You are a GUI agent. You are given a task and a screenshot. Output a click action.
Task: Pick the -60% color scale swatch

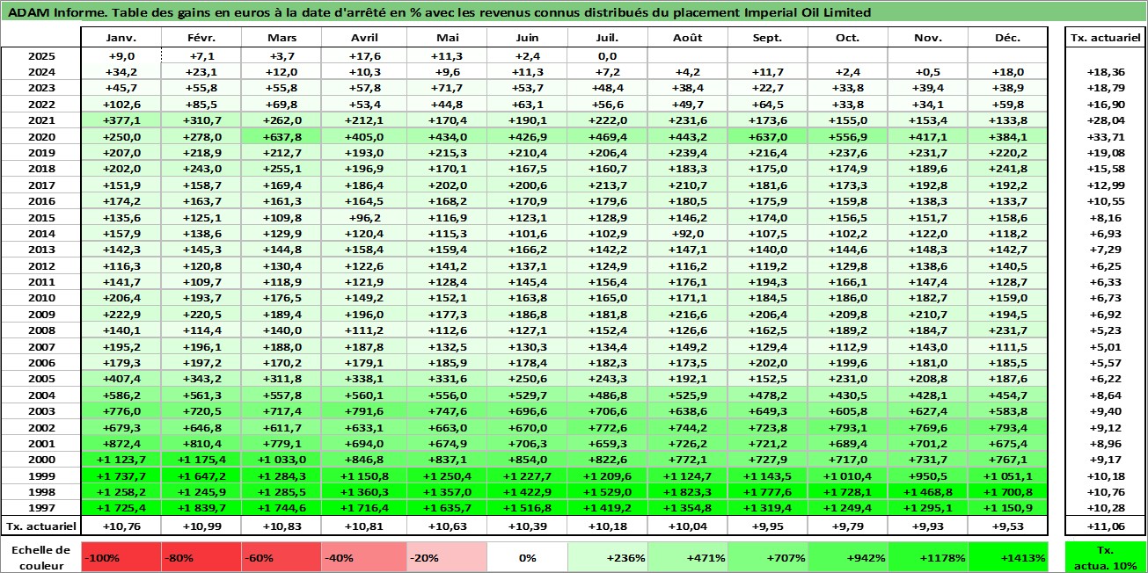(x=282, y=557)
